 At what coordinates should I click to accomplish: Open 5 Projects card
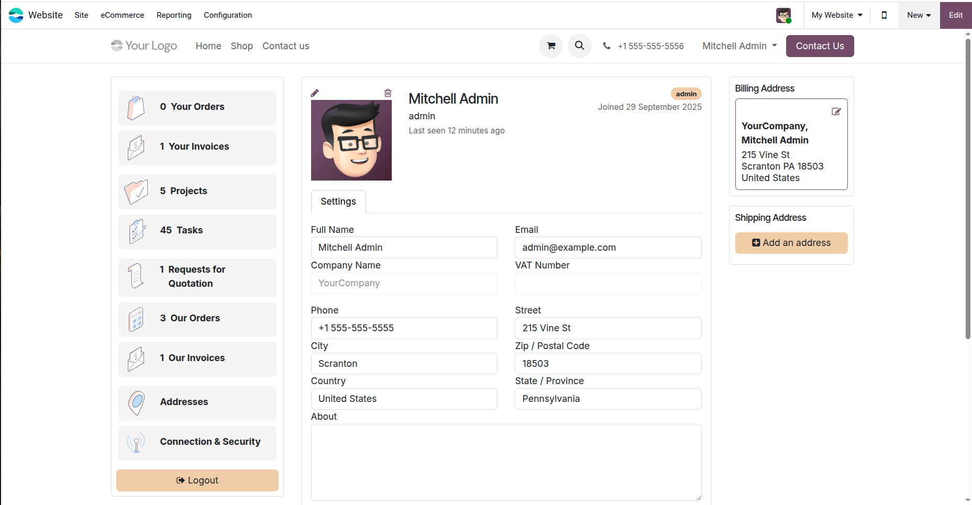[x=197, y=192]
